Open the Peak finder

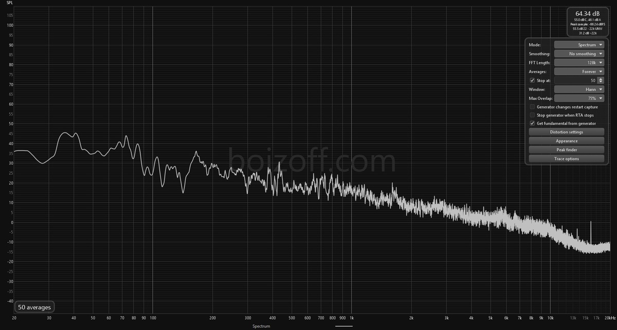566,150
